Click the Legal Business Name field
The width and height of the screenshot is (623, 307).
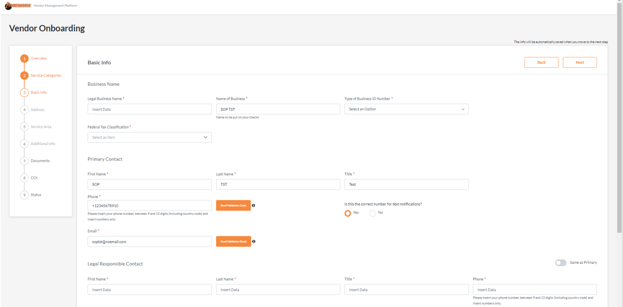click(149, 109)
